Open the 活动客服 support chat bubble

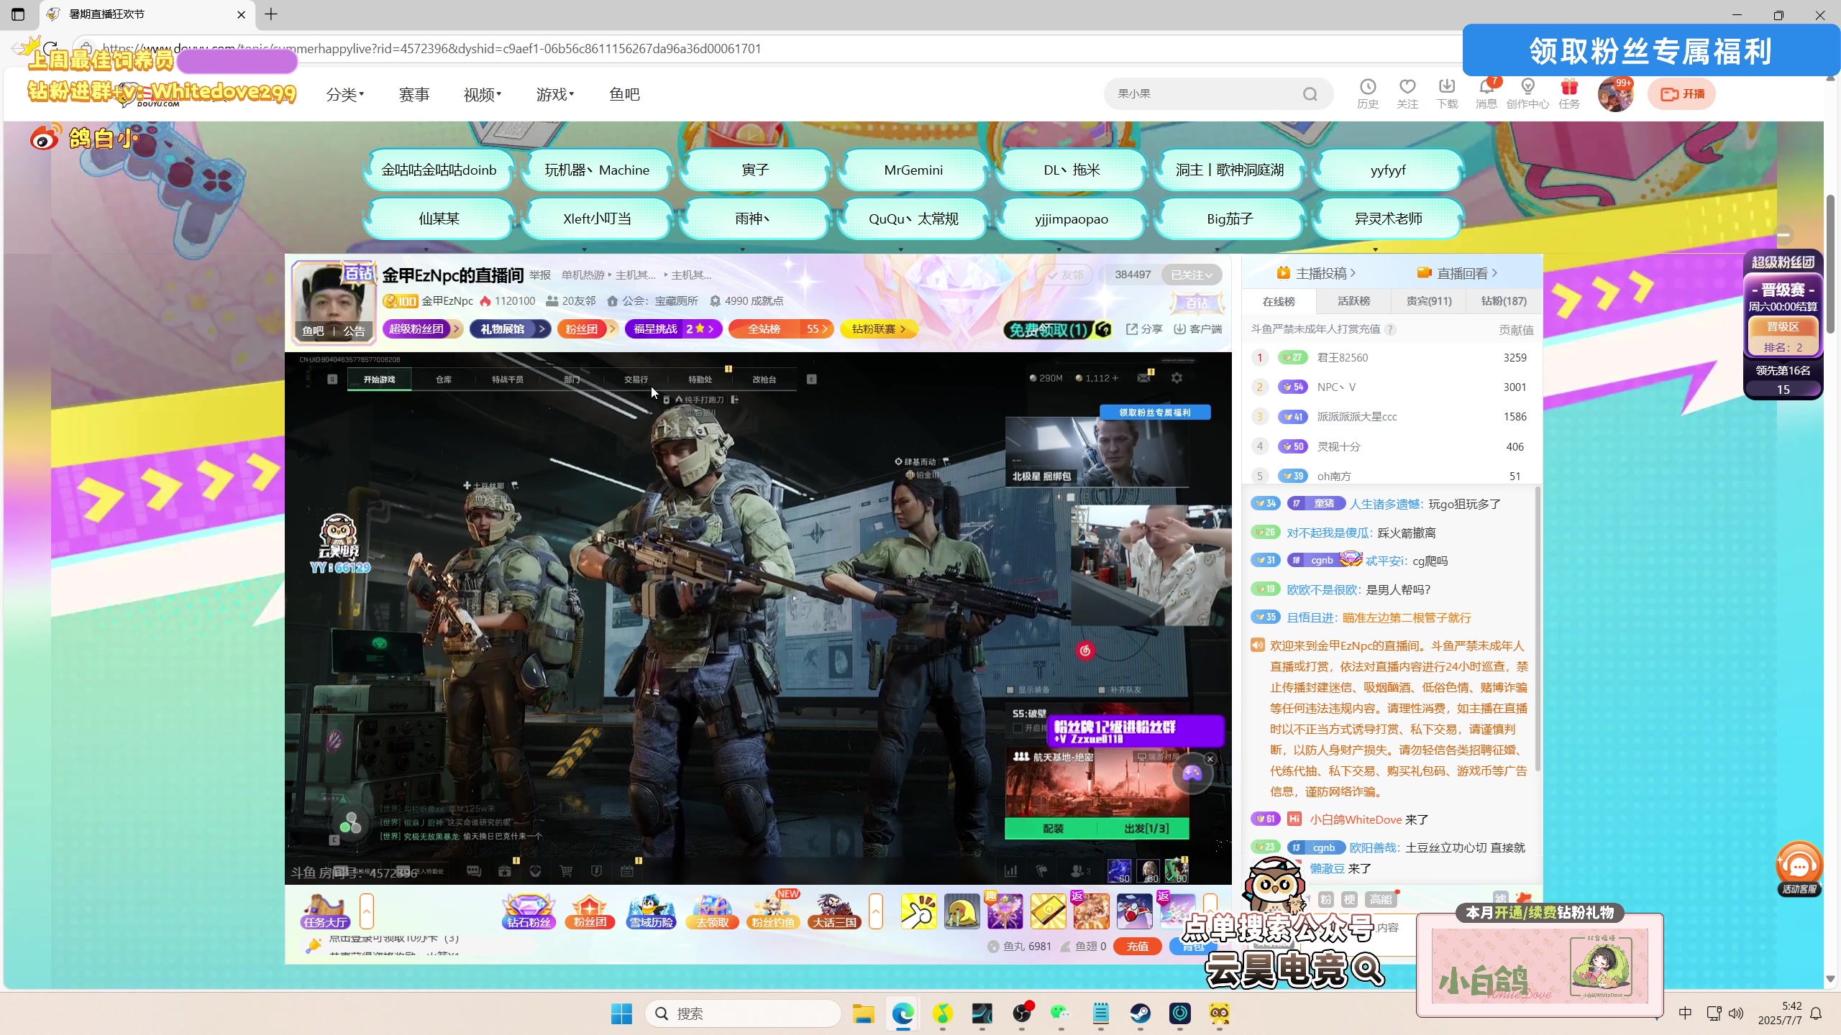tap(1799, 868)
